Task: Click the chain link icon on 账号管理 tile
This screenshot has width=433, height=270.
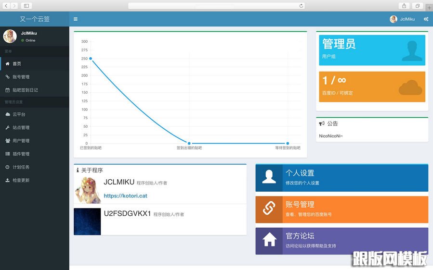Action: [269, 208]
